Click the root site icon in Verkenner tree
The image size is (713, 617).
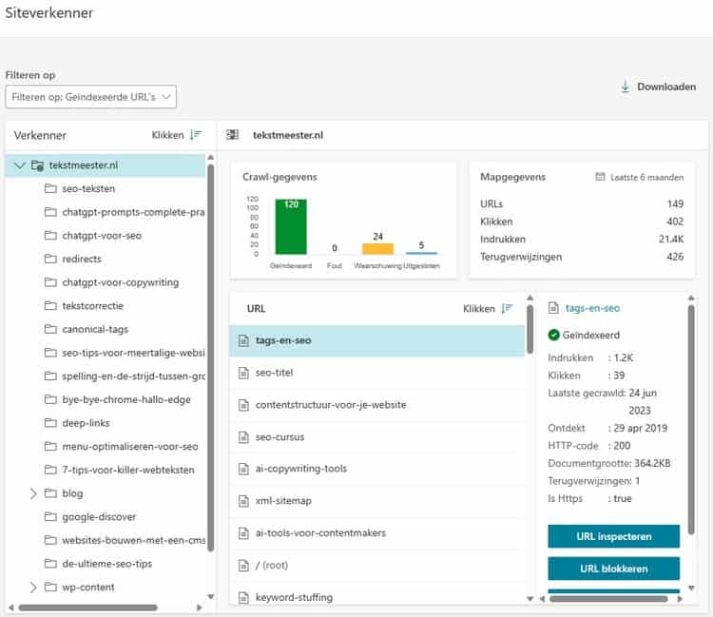(37, 165)
